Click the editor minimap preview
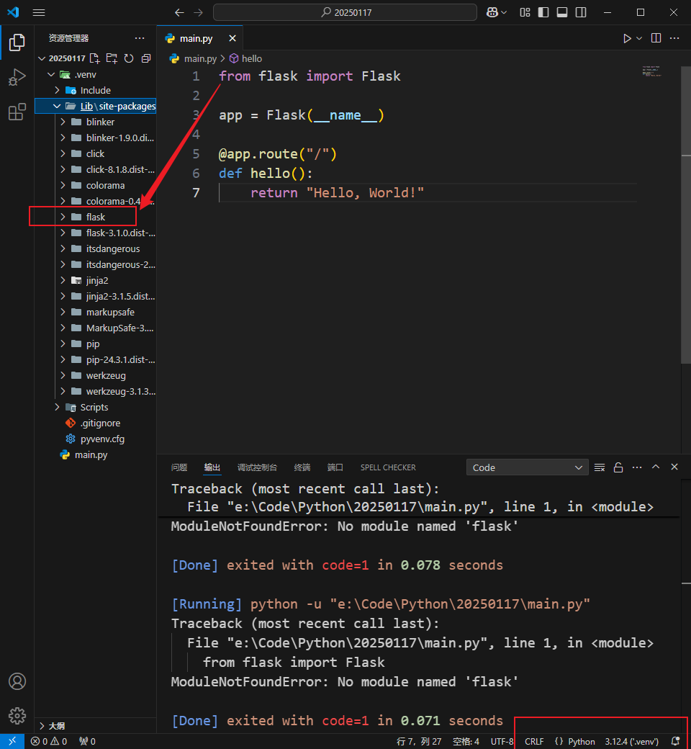This screenshot has width=691, height=749. click(652, 71)
